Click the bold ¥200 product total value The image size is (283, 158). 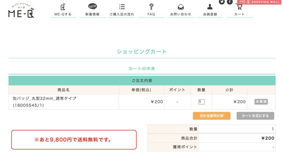pos(268,138)
